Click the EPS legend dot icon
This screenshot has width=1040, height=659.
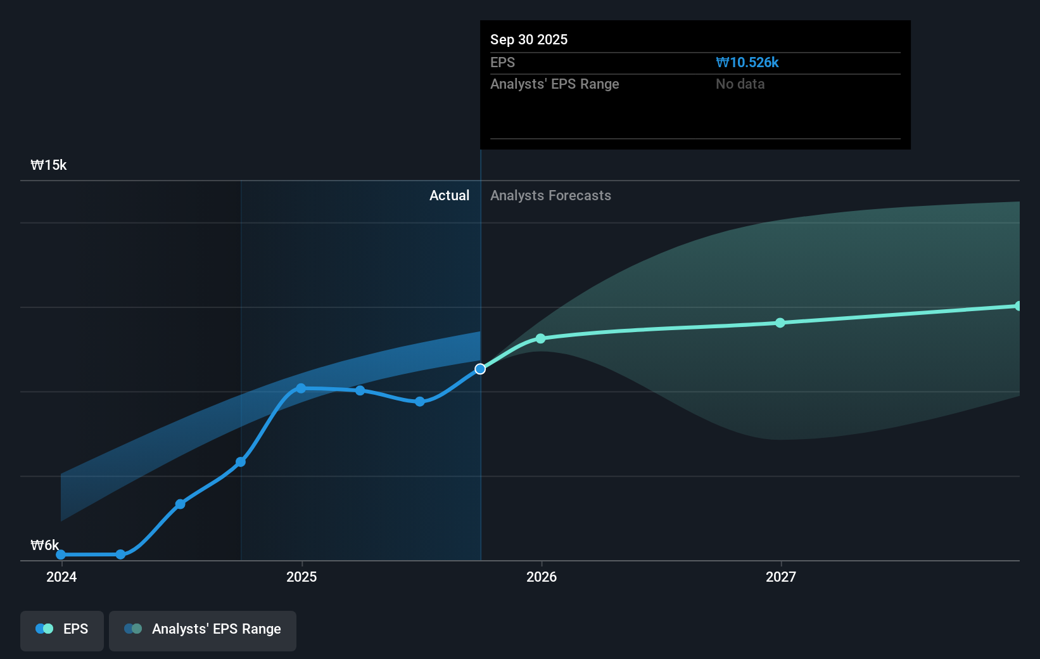tap(43, 628)
